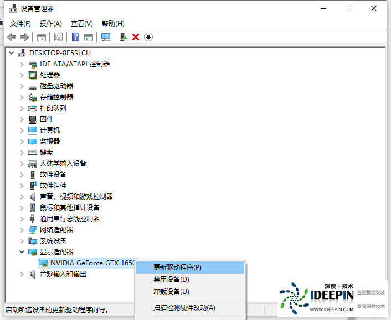Screen dimensions: 391x320
Task: Select the 声音、视频和游戏控制器 tree label
Action: [x=76, y=197]
